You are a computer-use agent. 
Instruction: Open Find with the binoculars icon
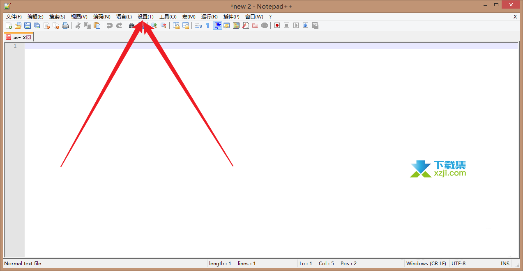tap(131, 25)
